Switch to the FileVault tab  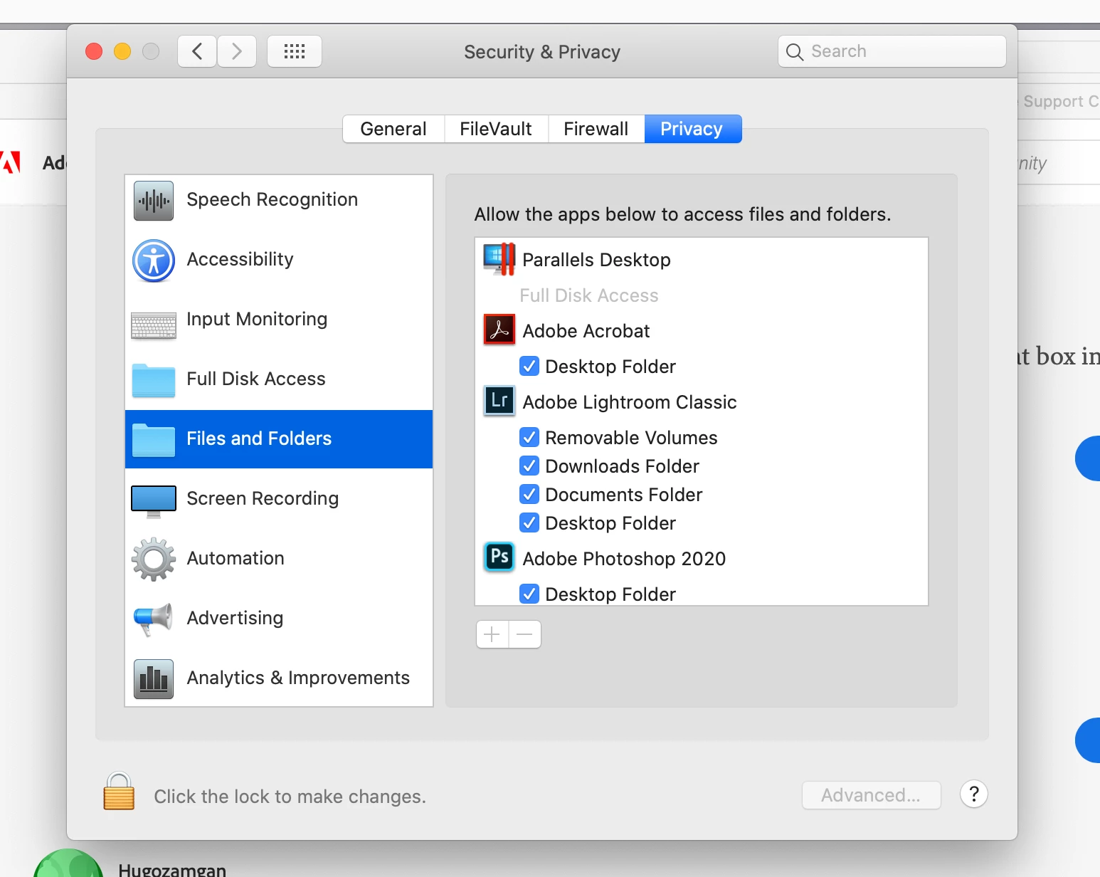[x=496, y=129]
